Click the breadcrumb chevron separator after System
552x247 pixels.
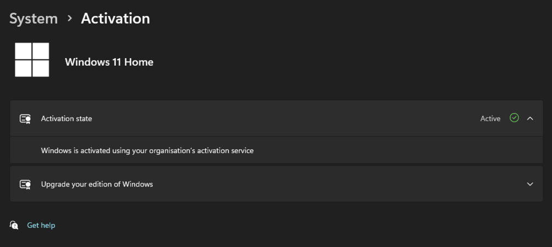(x=70, y=18)
